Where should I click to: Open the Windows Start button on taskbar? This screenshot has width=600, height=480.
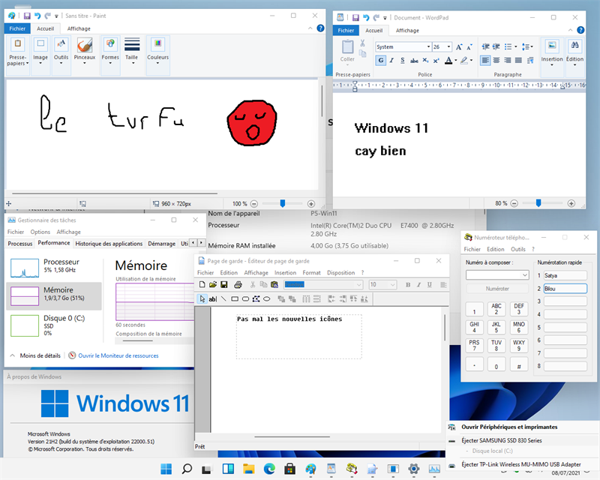coord(166,469)
